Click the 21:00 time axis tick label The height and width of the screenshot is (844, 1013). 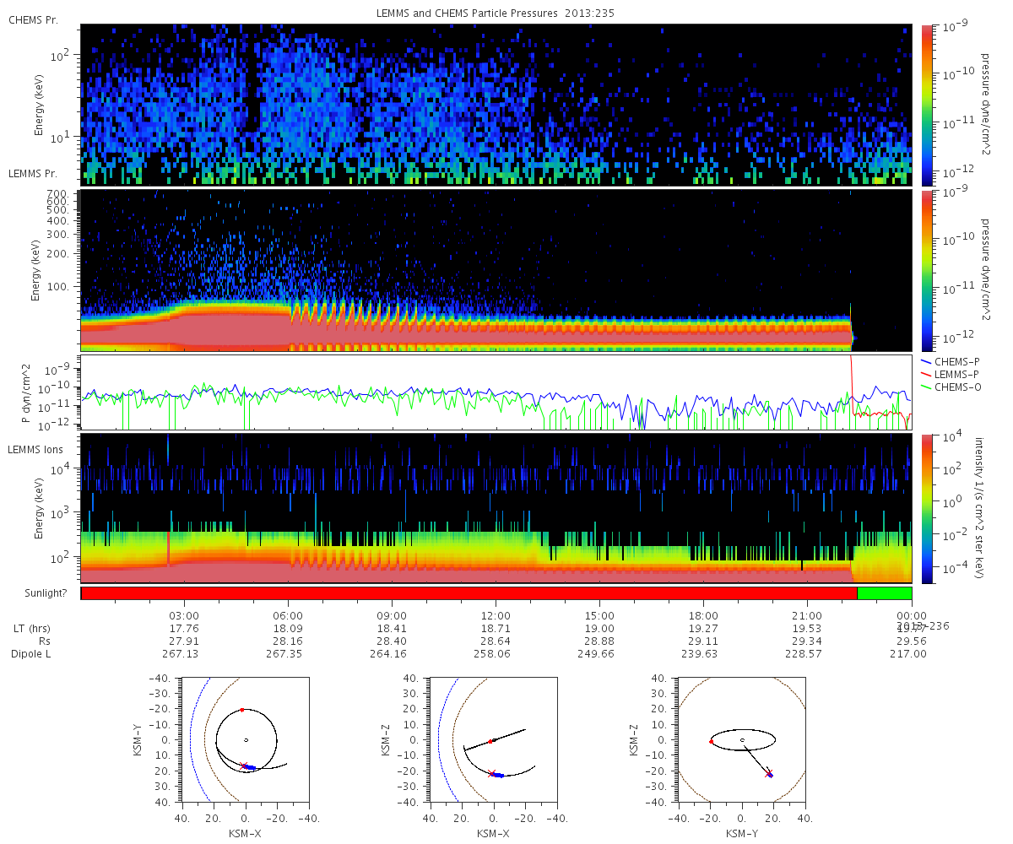point(807,615)
